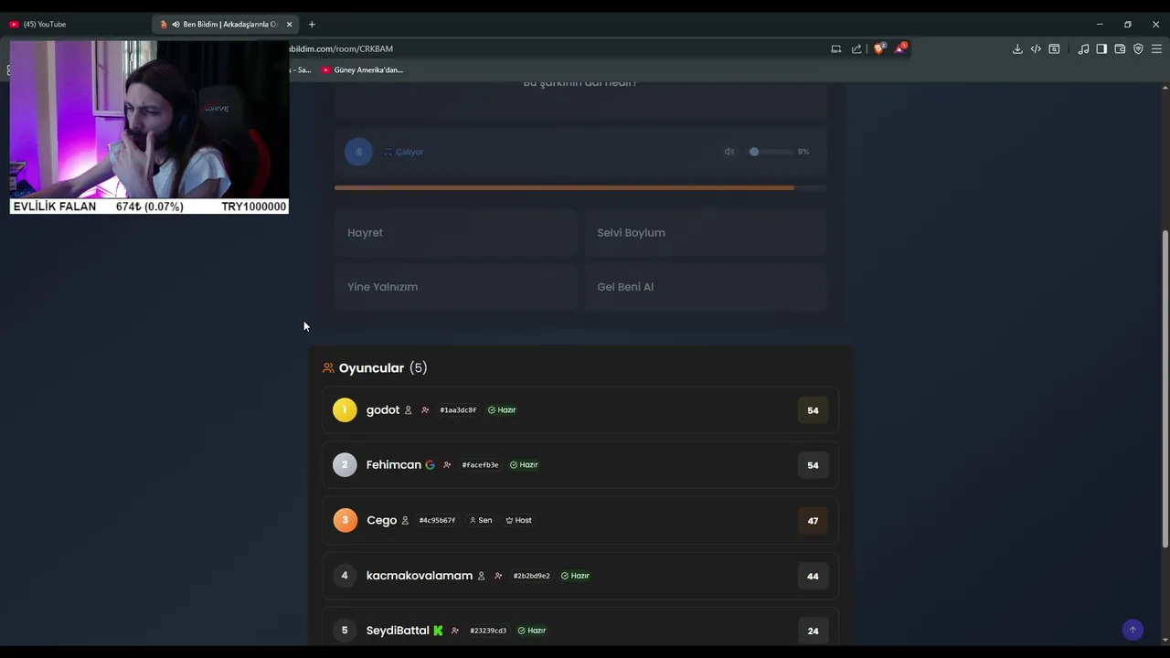
Task: Click player ID tag #4c95b67f
Action: (437, 520)
